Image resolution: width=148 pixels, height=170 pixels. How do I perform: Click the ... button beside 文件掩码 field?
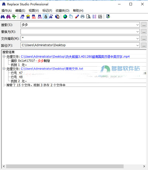[144, 38]
